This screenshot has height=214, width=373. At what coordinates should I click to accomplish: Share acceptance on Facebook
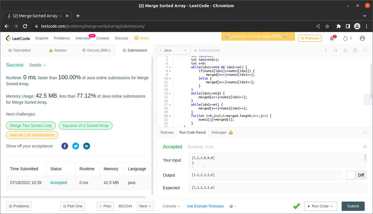point(65,146)
